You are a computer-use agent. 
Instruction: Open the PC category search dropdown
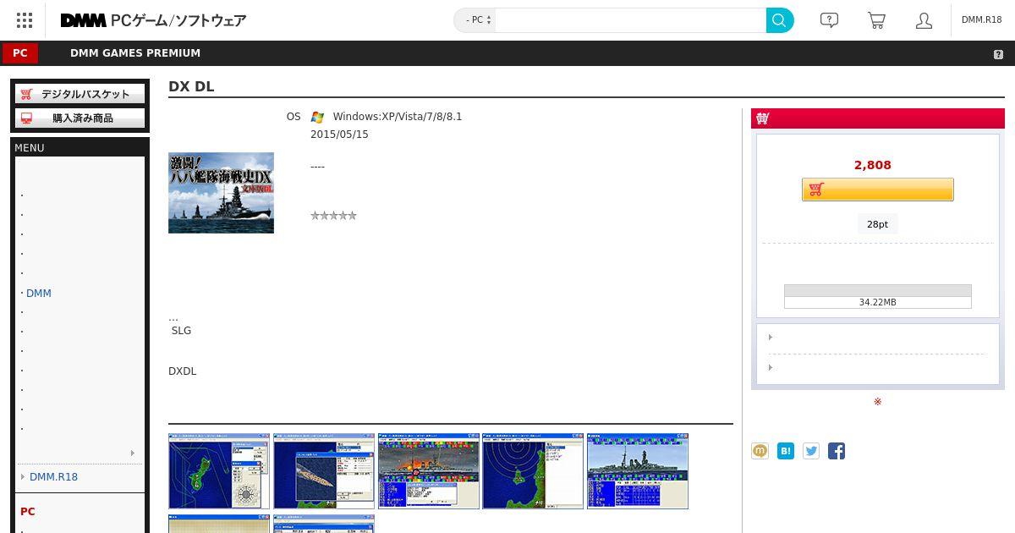click(x=475, y=20)
